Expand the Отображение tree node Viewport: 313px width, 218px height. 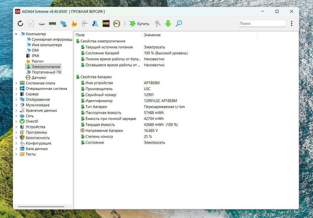pos(16,99)
